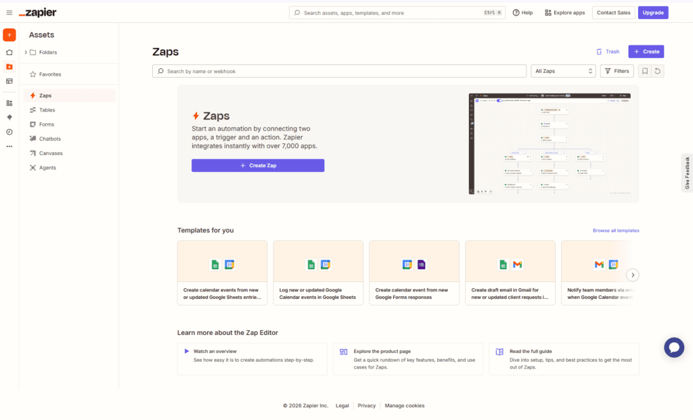
Task: Expand the Folders tree in Assets
Action: point(26,52)
